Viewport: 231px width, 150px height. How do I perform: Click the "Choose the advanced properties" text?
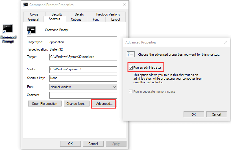tap(179, 55)
